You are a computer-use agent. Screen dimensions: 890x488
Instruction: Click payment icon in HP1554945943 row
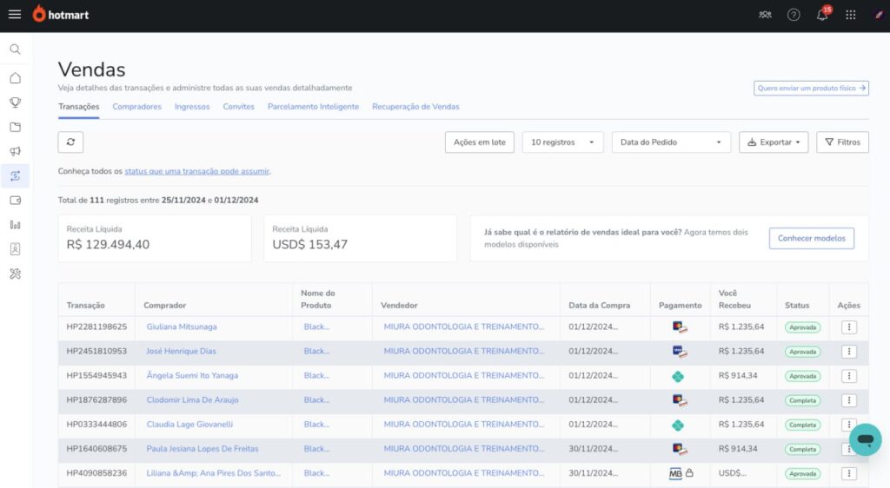(x=678, y=376)
